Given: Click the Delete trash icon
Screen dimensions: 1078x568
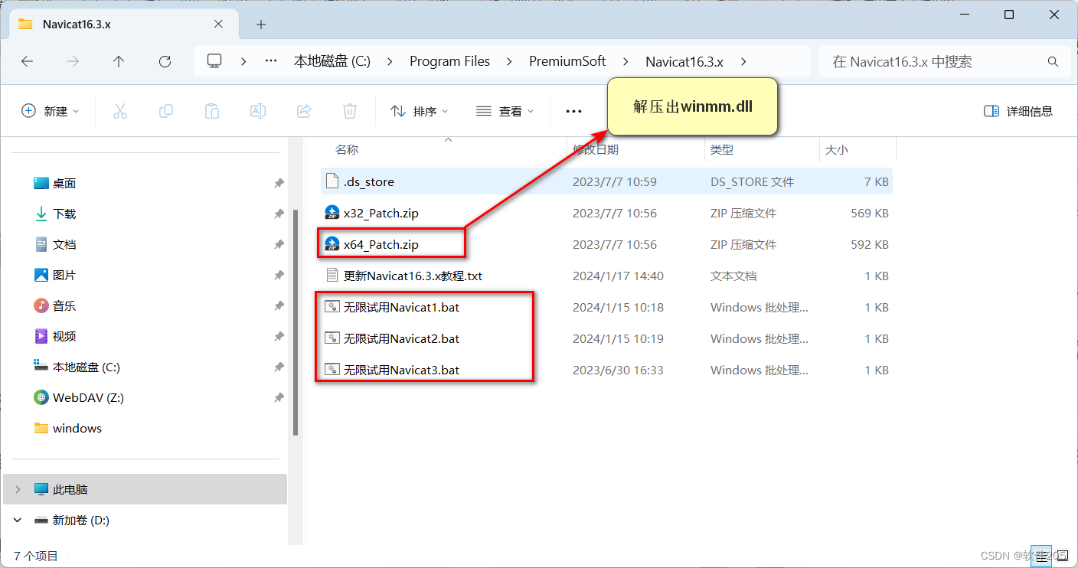Looking at the screenshot, I should 350,111.
